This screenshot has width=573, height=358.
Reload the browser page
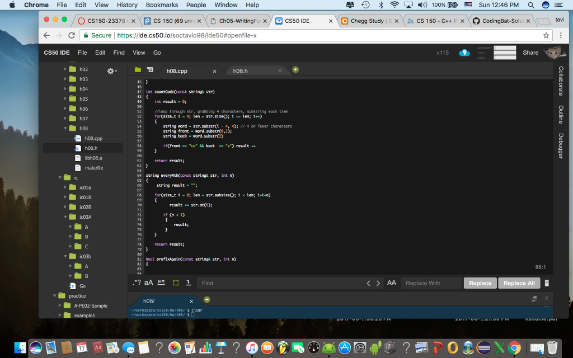[x=72, y=35]
